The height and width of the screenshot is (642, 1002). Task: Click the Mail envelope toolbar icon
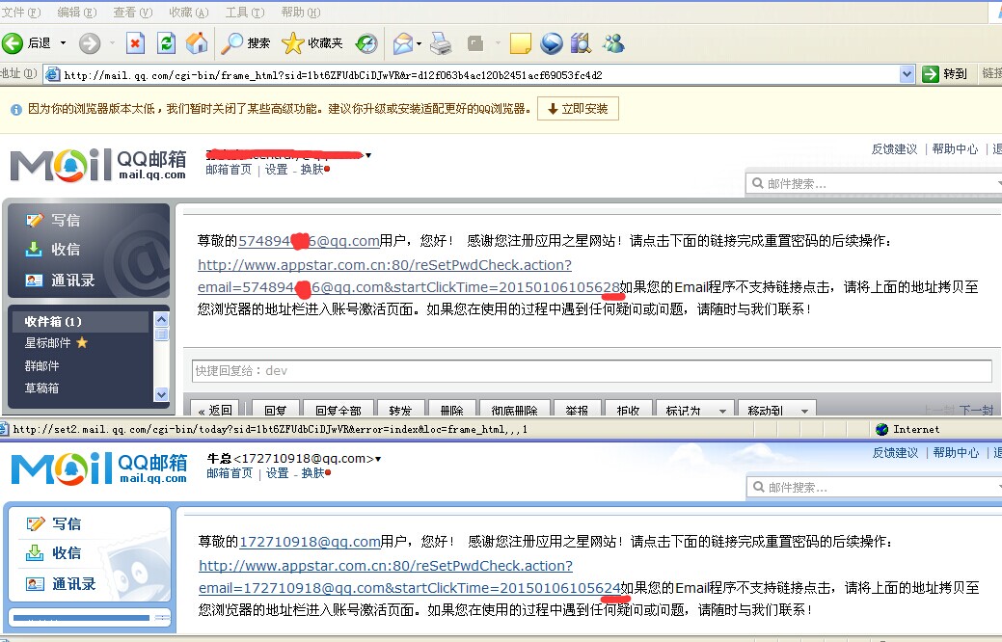(402, 42)
